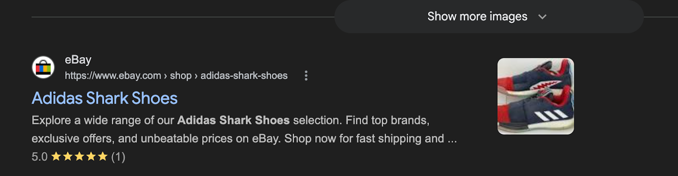The width and height of the screenshot is (678, 176).
Task: Click the white three-stripe logo on the shoe thumbnail
Action: [550, 115]
